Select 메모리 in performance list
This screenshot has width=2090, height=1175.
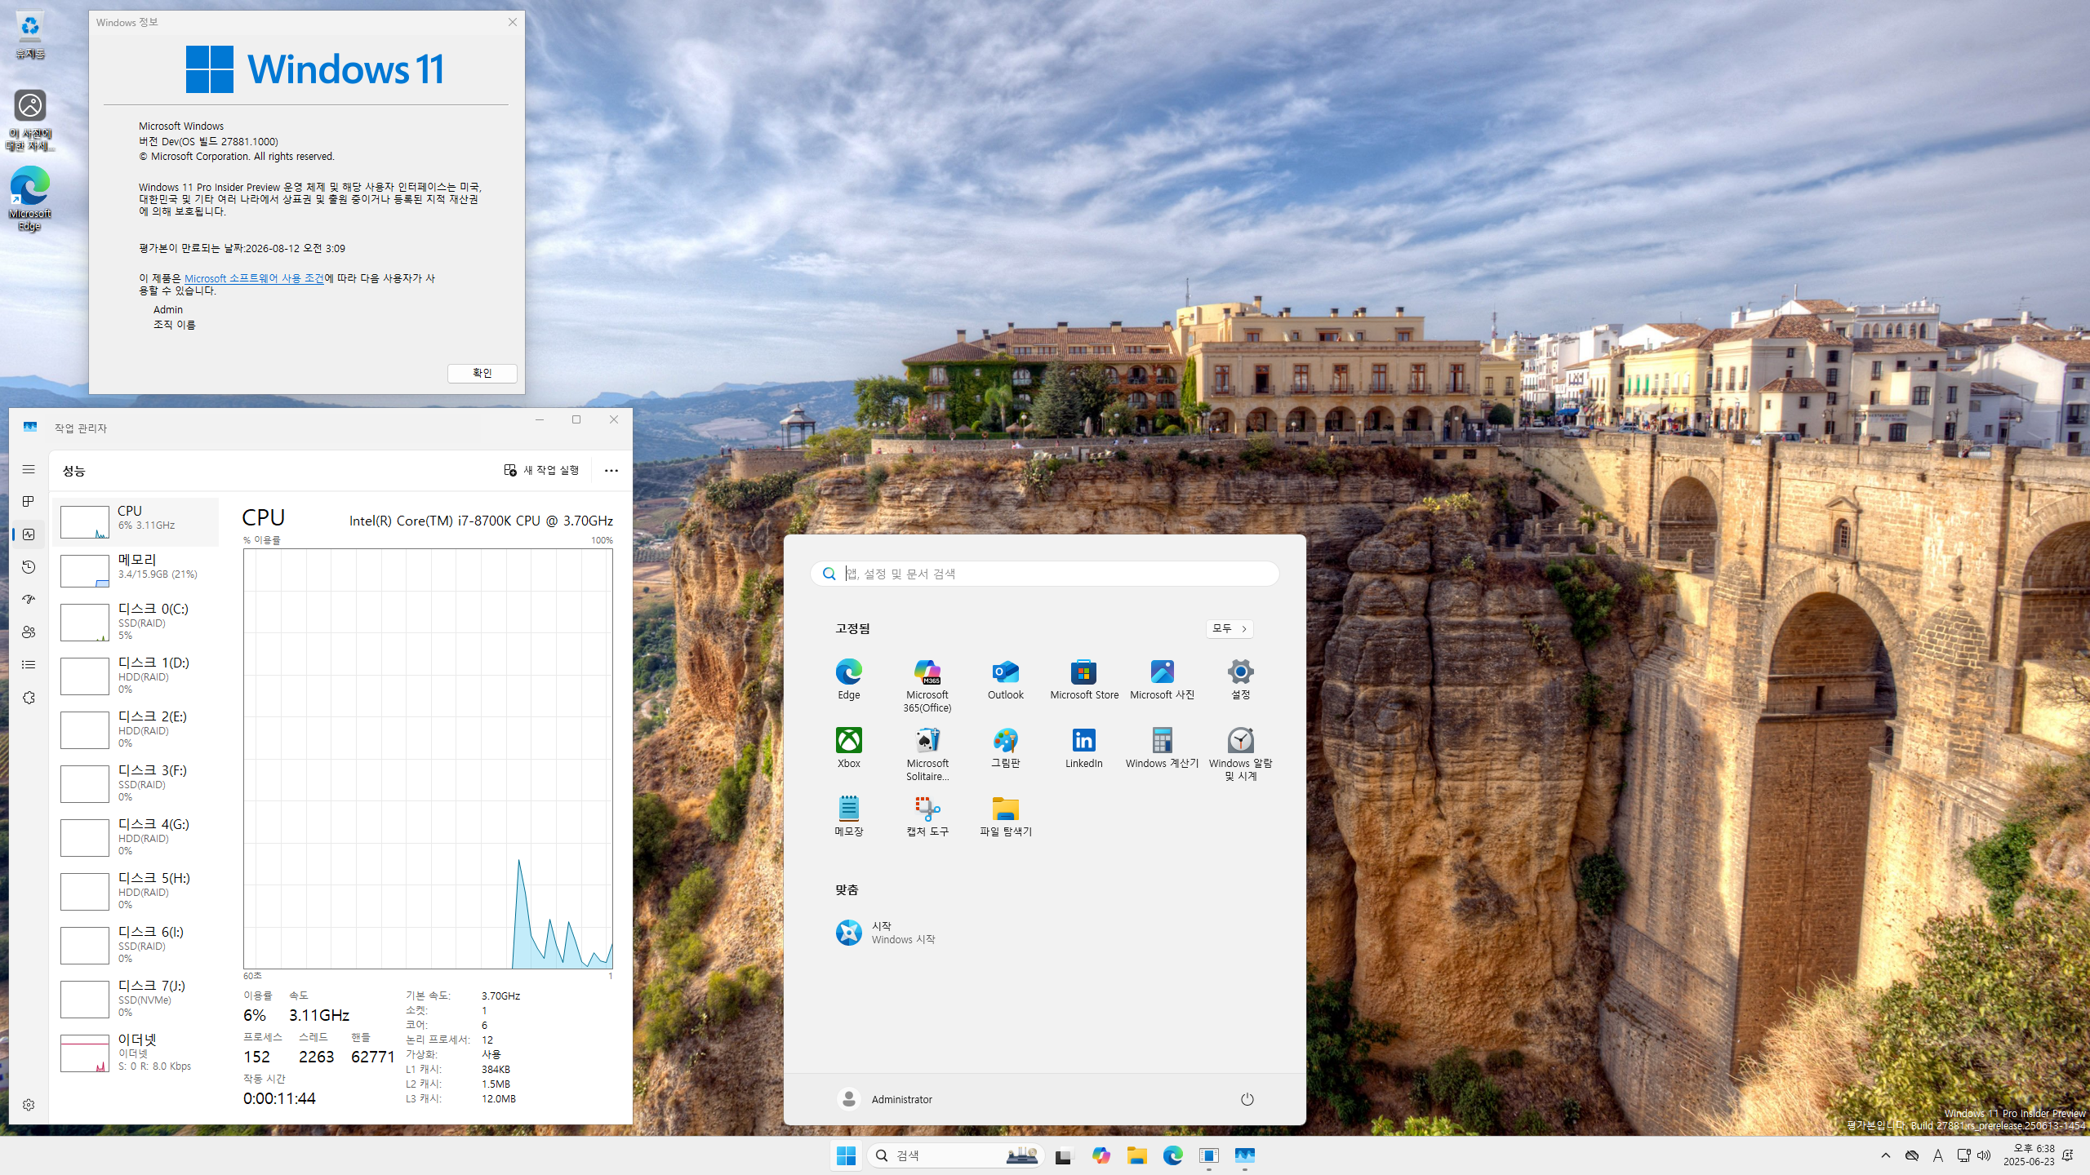(x=136, y=568)
